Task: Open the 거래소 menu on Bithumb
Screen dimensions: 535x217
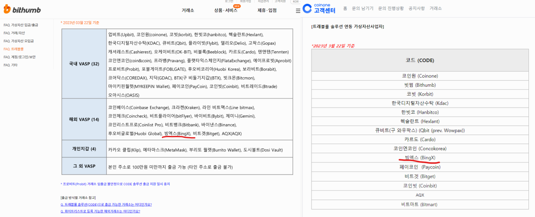Action: 188,10
